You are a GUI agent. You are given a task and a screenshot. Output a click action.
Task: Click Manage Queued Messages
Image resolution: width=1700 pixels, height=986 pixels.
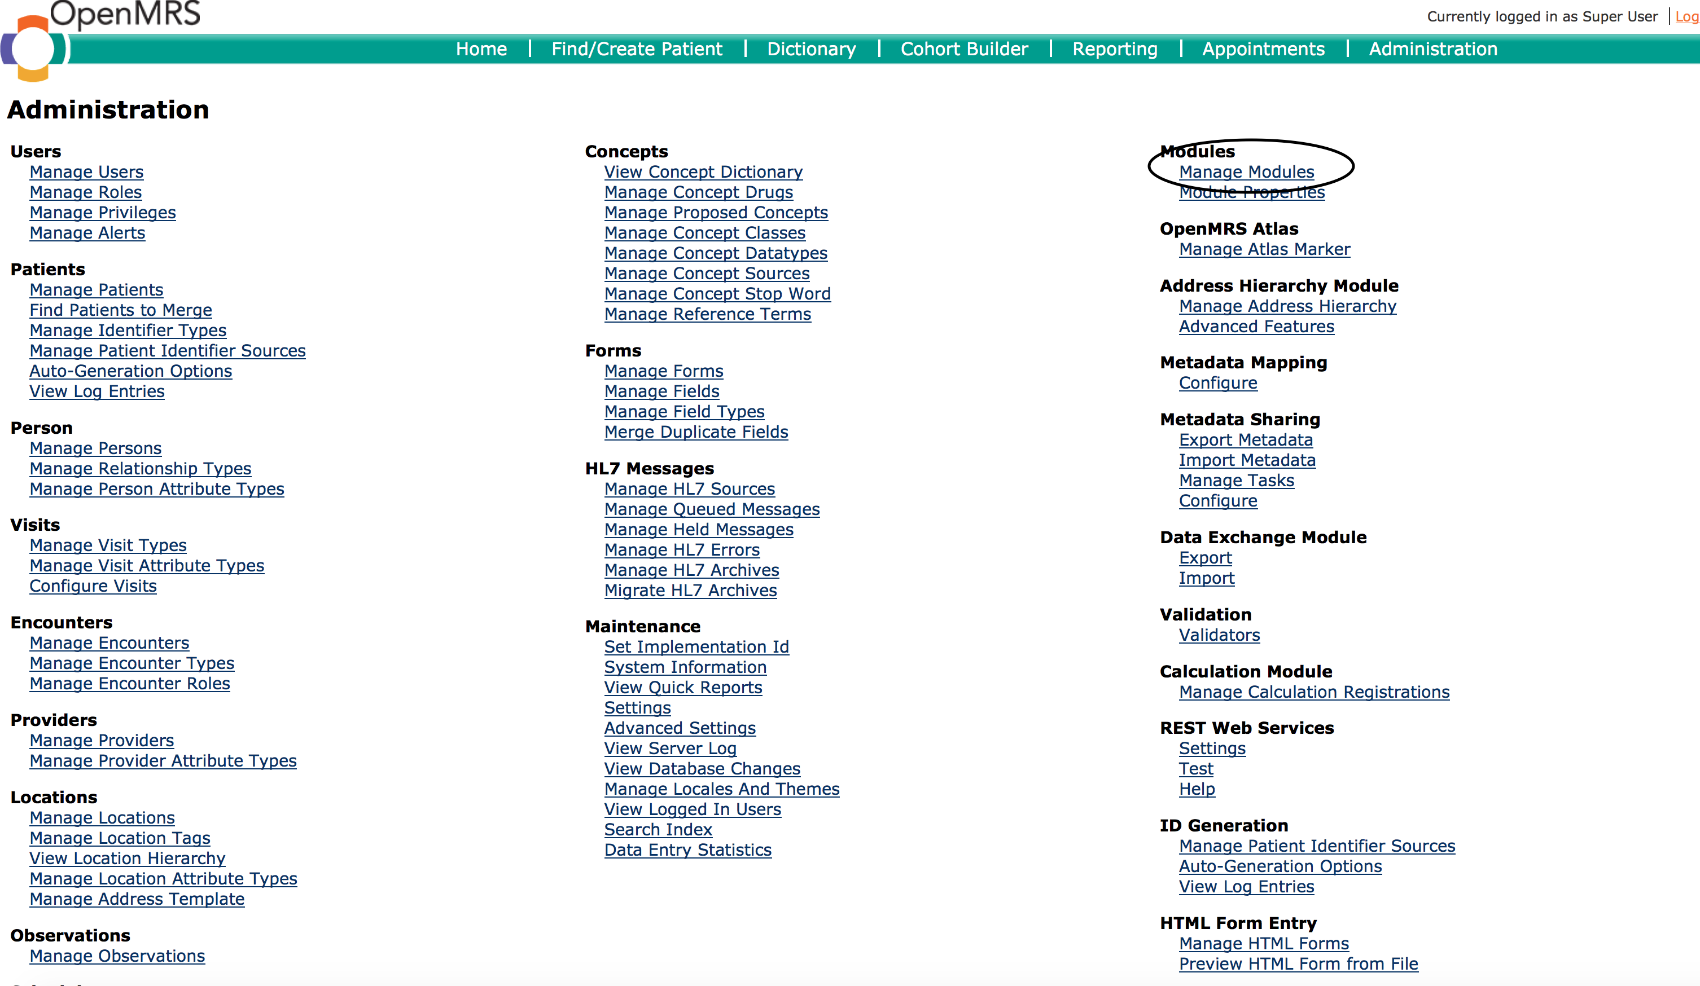(x=712, y=509)
